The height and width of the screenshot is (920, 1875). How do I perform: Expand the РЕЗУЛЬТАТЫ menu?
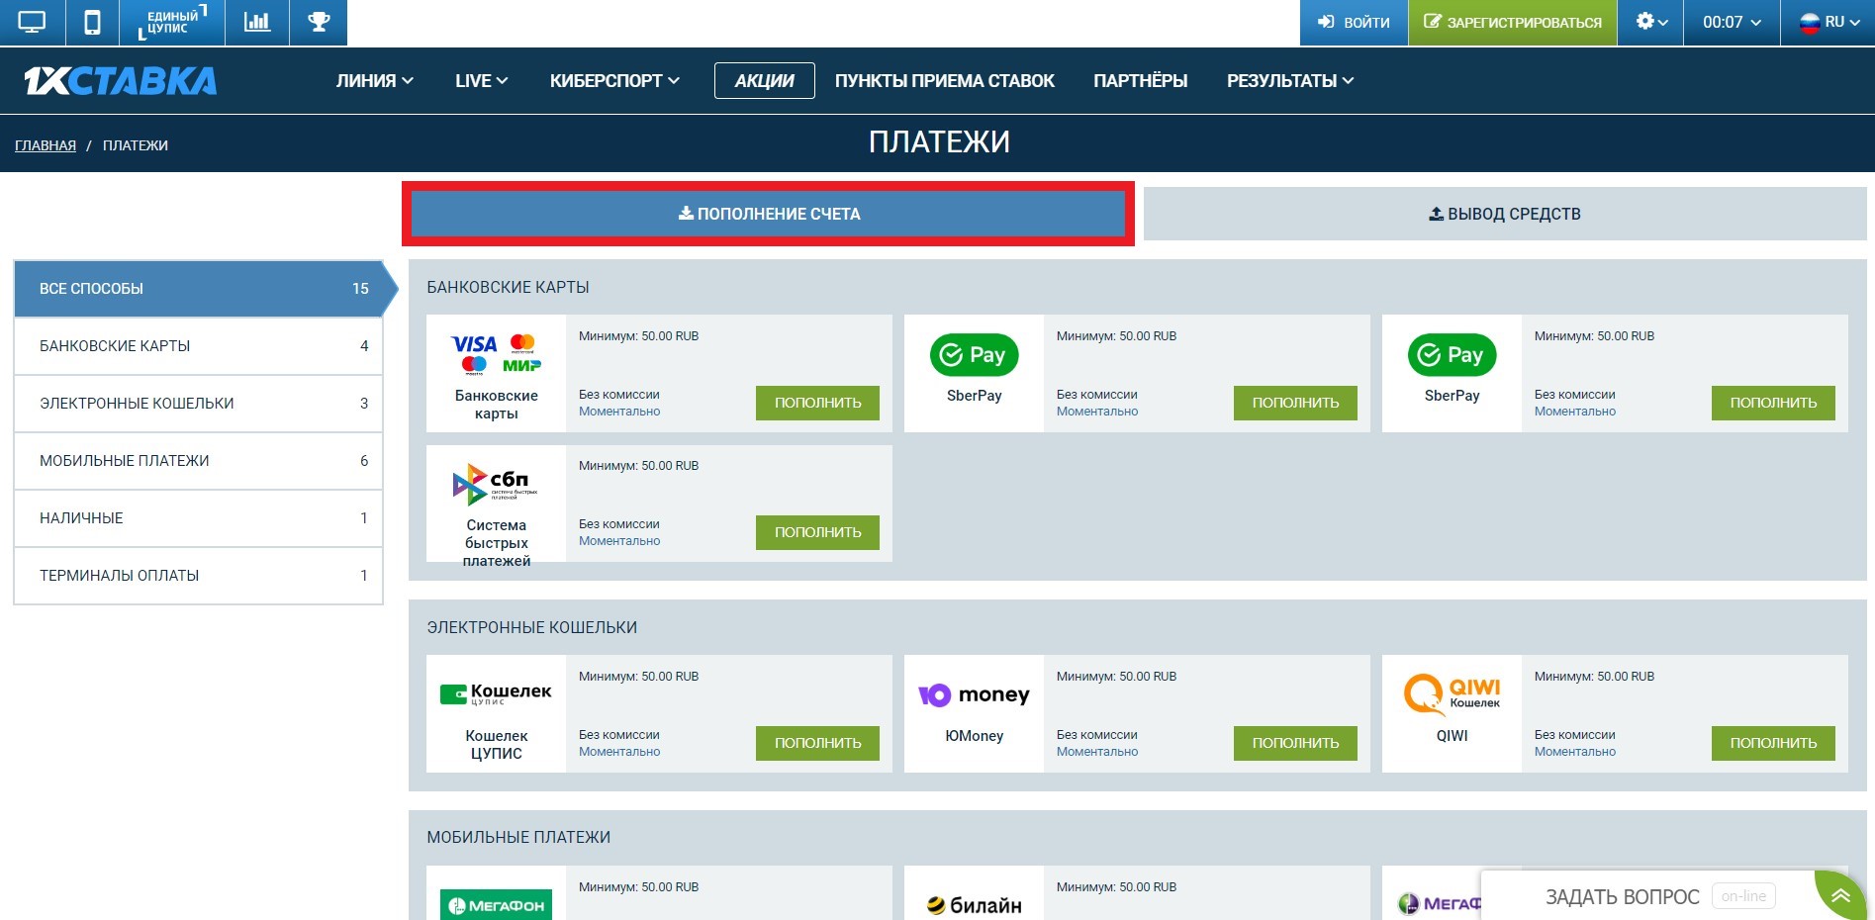[x=1290, y=81]
